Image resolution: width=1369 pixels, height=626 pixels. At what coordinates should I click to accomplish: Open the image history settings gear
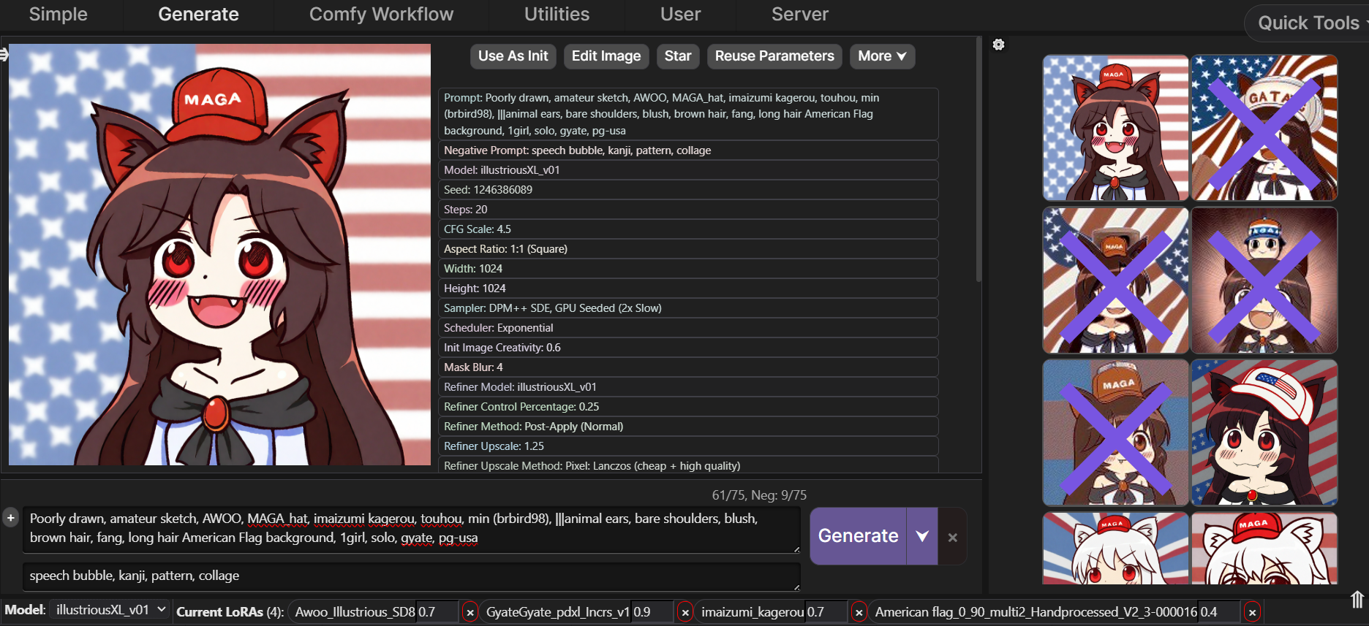tap(998, 45)
